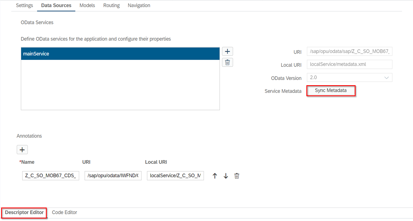413x221 pixels.
Task: Select the Data Sources tab
Action: pos(56,5)
